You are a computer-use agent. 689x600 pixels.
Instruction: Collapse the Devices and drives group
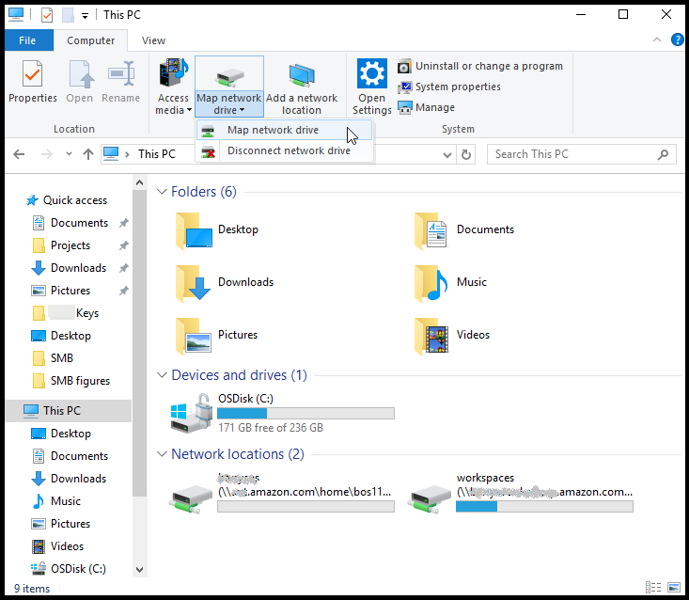click(161, 375)
